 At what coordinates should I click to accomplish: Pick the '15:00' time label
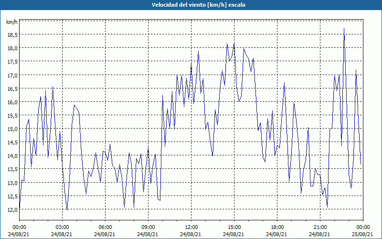tap(234, 228)
